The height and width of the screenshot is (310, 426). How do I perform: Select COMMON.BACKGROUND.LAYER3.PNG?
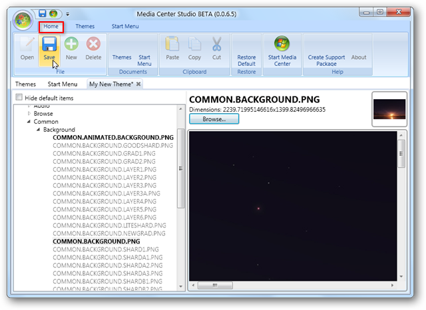coord(105,186)
